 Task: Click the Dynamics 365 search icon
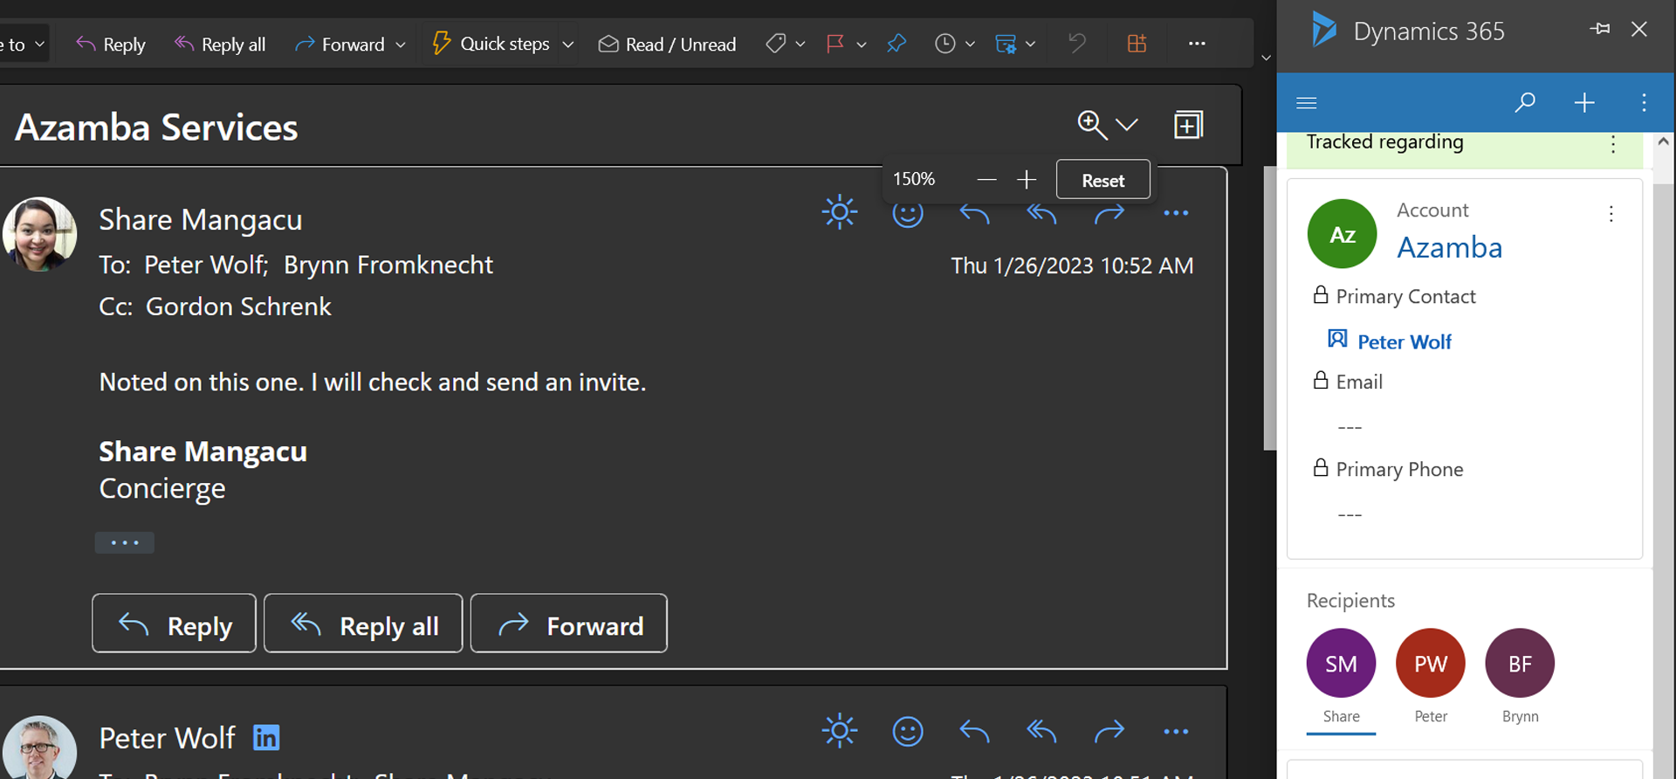pyautogui.click(x=1525, y=103)
